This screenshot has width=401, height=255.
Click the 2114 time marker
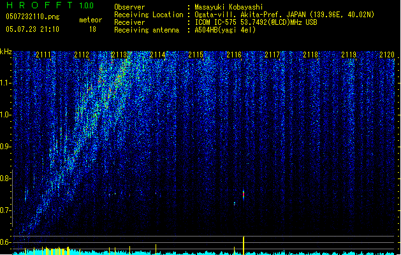158,55
